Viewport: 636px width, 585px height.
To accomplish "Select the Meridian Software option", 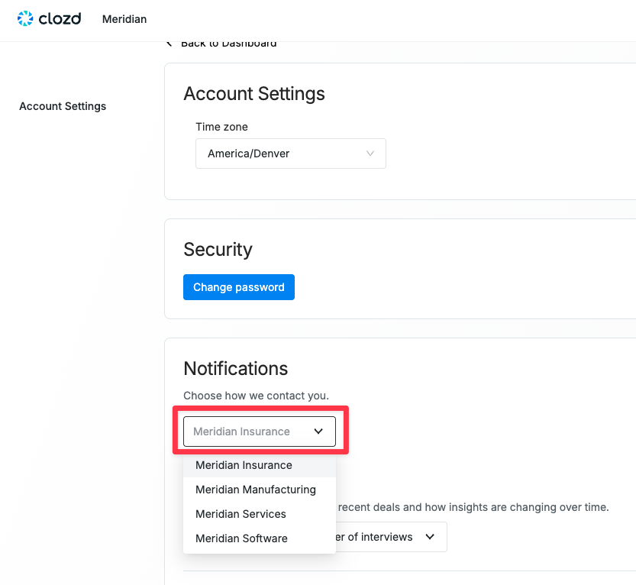I will click(x=241, y=538).
